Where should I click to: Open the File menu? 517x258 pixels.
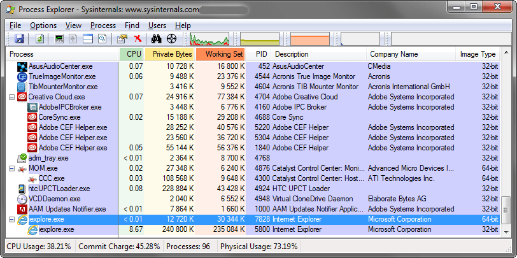pyautogui.click(x=15, y=25)
